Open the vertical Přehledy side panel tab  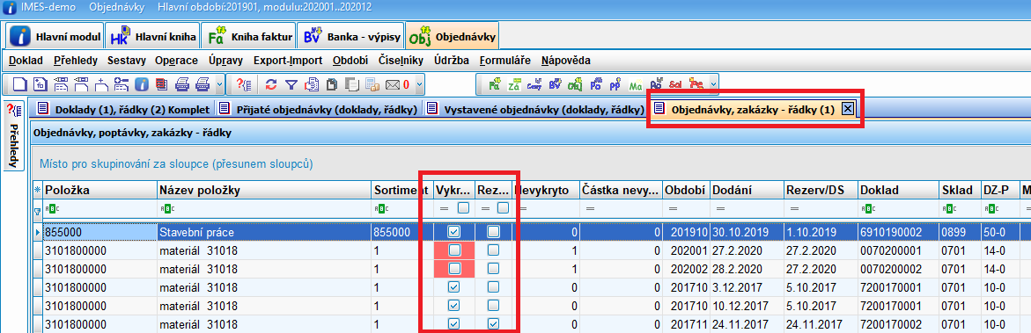click(x=14, y=136)
